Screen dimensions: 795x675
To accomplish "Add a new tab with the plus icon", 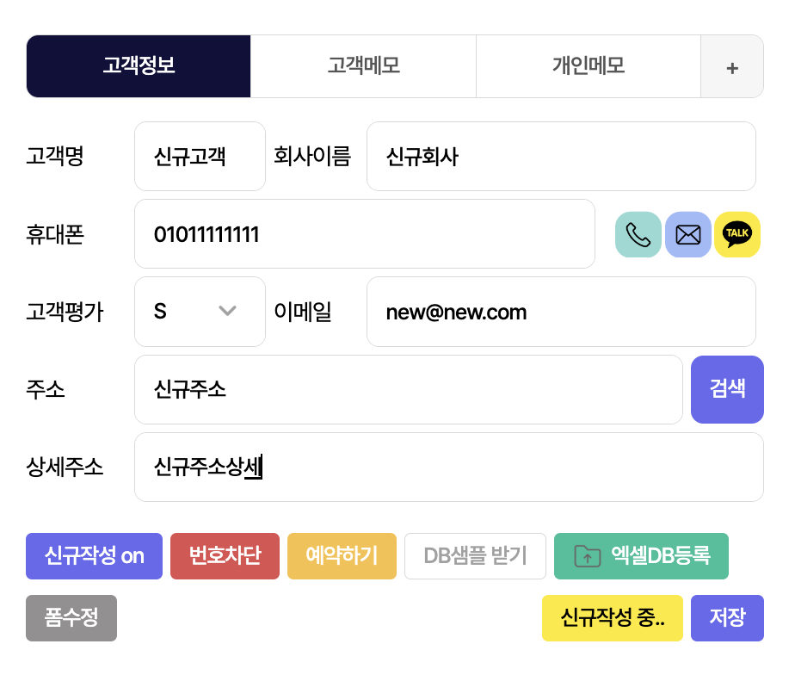I will (732, 67).
